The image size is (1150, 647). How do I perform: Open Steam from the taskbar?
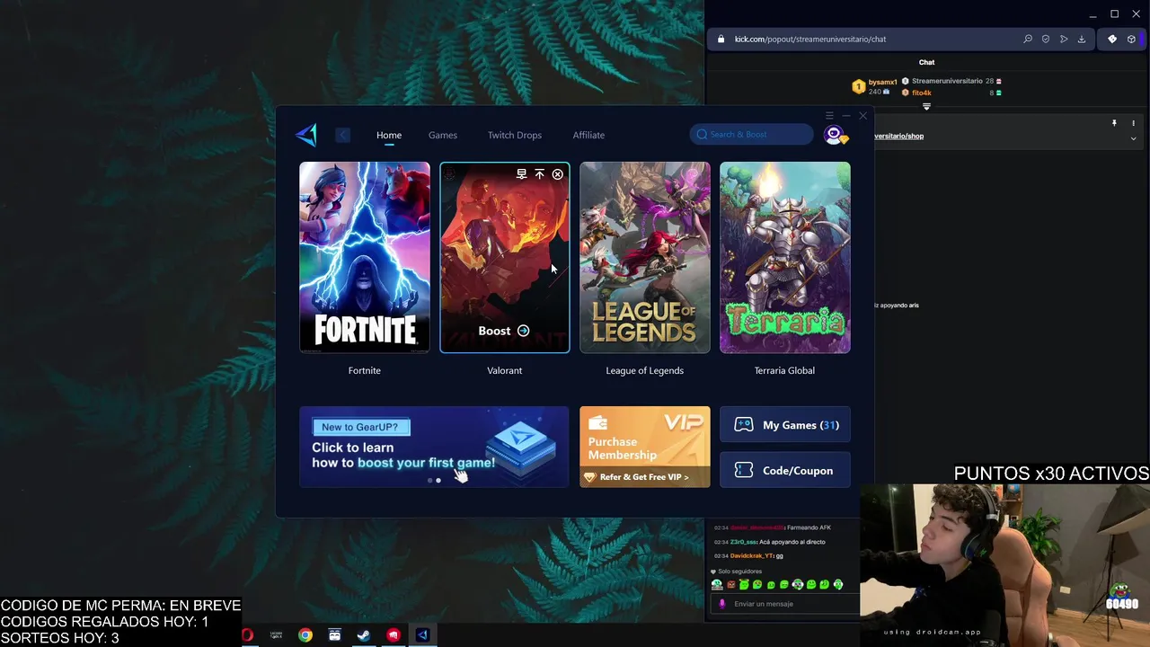(364, 635)
